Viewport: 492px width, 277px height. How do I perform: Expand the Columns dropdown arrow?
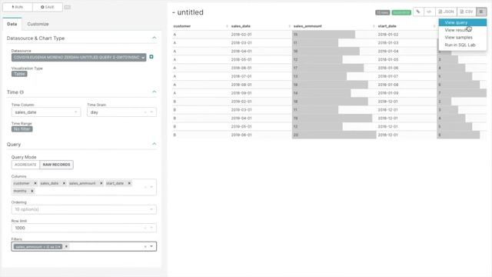(x=151, y=187)
